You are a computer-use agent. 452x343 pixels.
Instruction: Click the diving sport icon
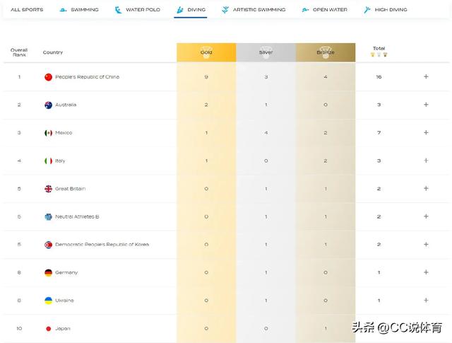click(x=180, y=10)
